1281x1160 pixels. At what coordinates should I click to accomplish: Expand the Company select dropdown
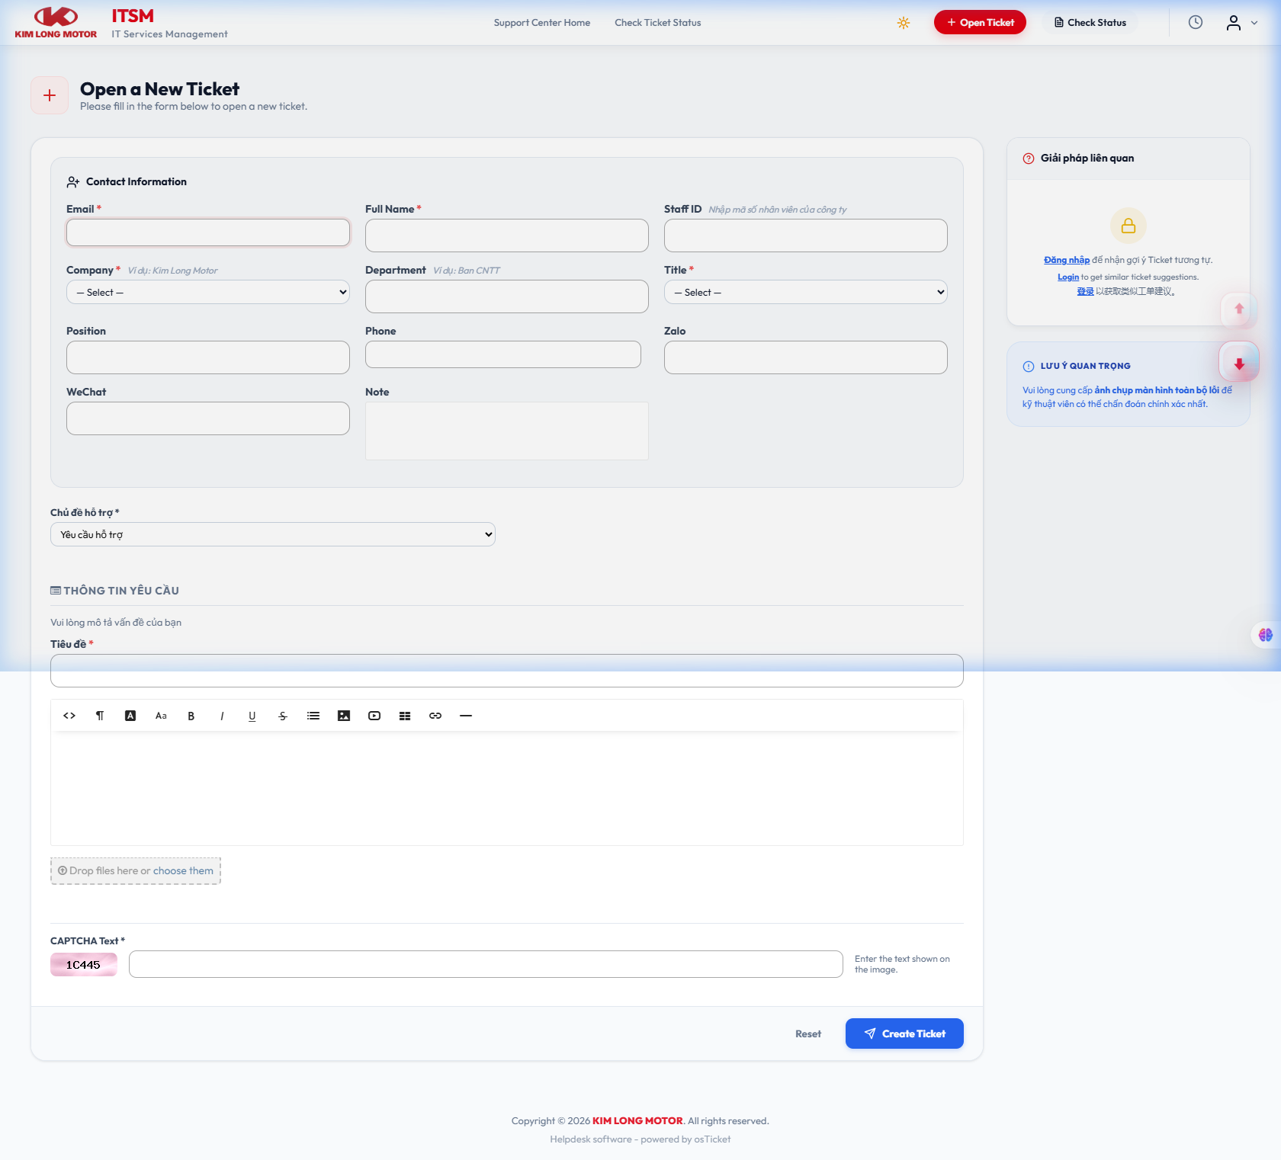point(208,292)
